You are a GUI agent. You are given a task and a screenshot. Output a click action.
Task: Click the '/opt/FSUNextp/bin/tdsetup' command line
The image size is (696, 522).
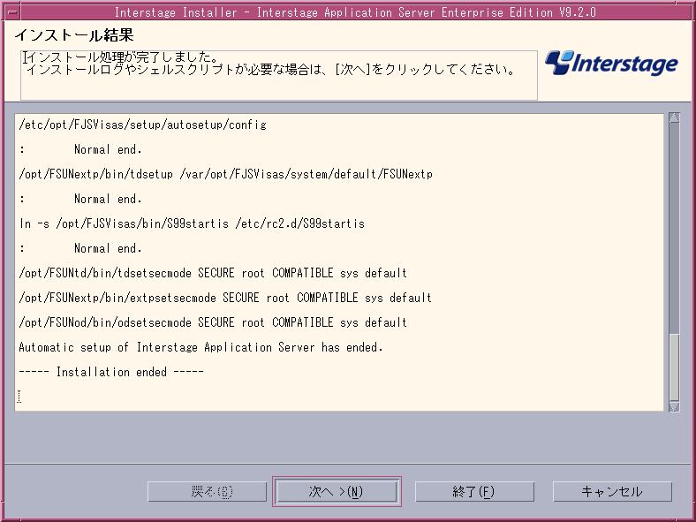pyautogui.click(x=225, y=174)
